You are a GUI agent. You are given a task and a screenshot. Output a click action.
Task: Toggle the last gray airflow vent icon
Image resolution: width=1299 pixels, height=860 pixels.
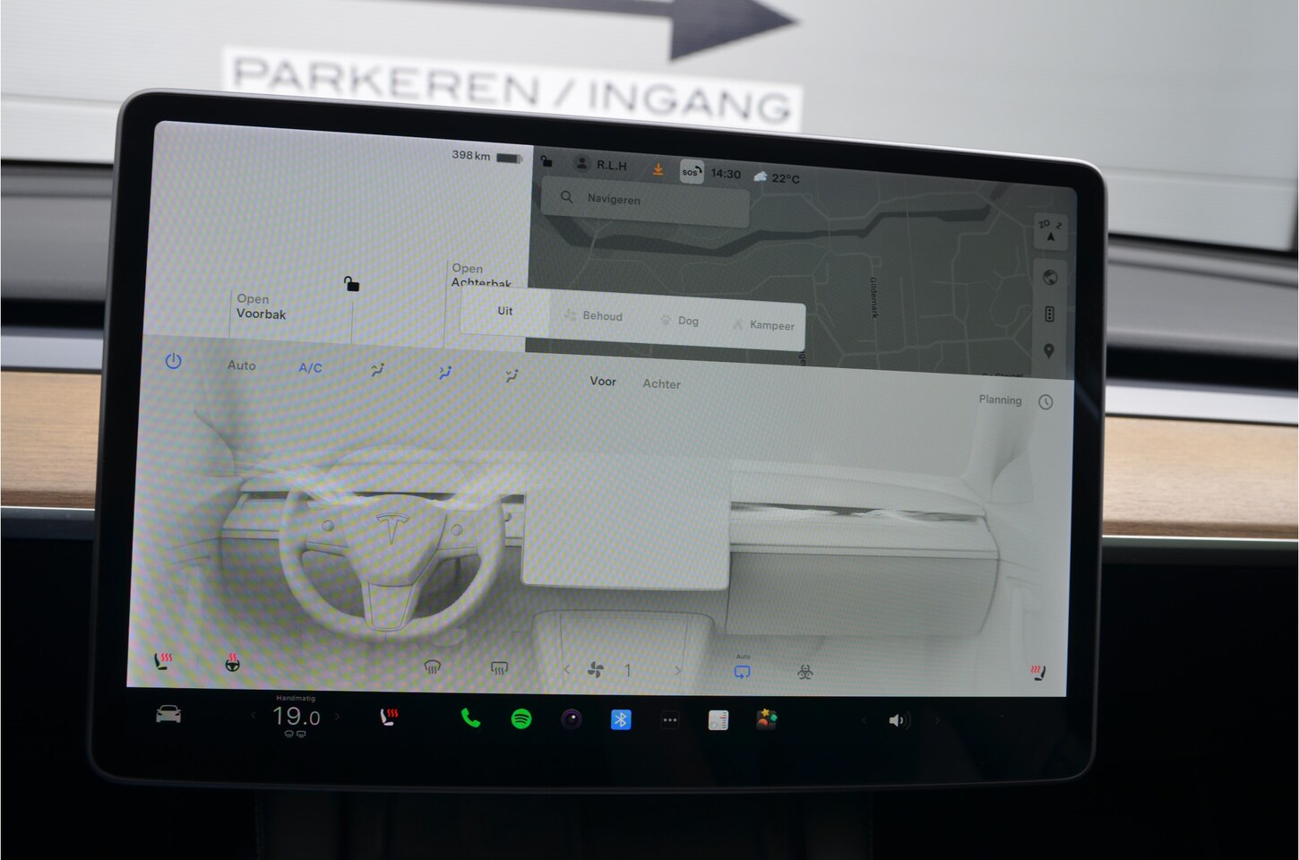[x=512, y=376]
